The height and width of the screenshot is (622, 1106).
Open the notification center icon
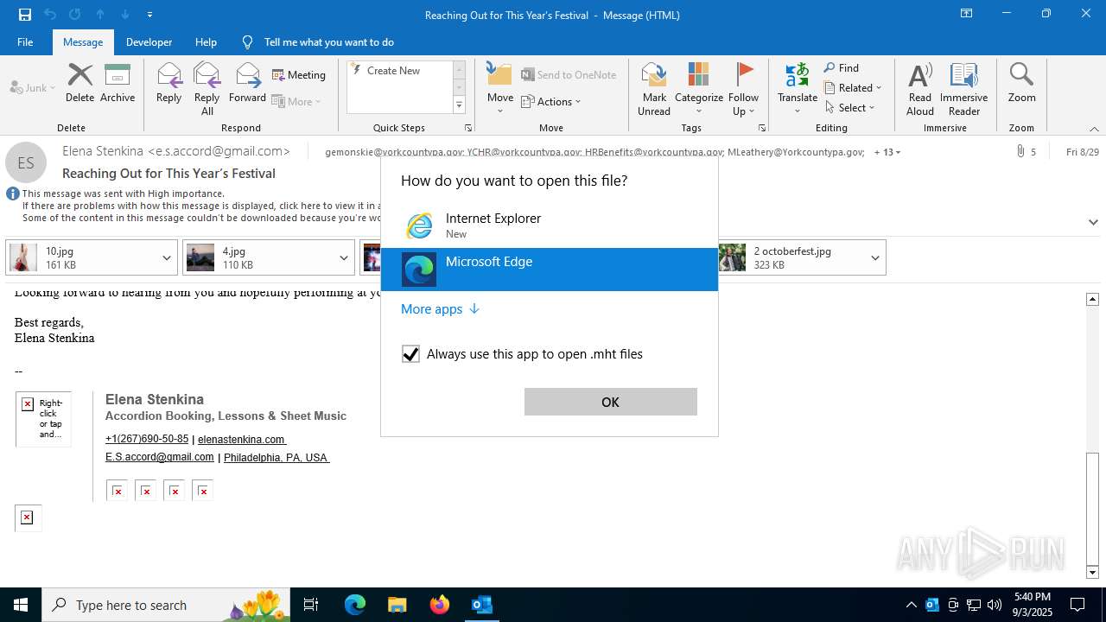click(1077, 605)
